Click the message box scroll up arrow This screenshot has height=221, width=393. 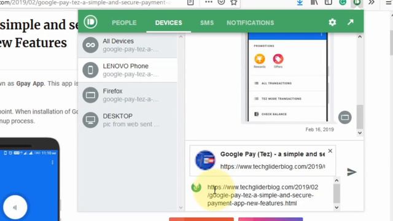click(x=337, y=180)
